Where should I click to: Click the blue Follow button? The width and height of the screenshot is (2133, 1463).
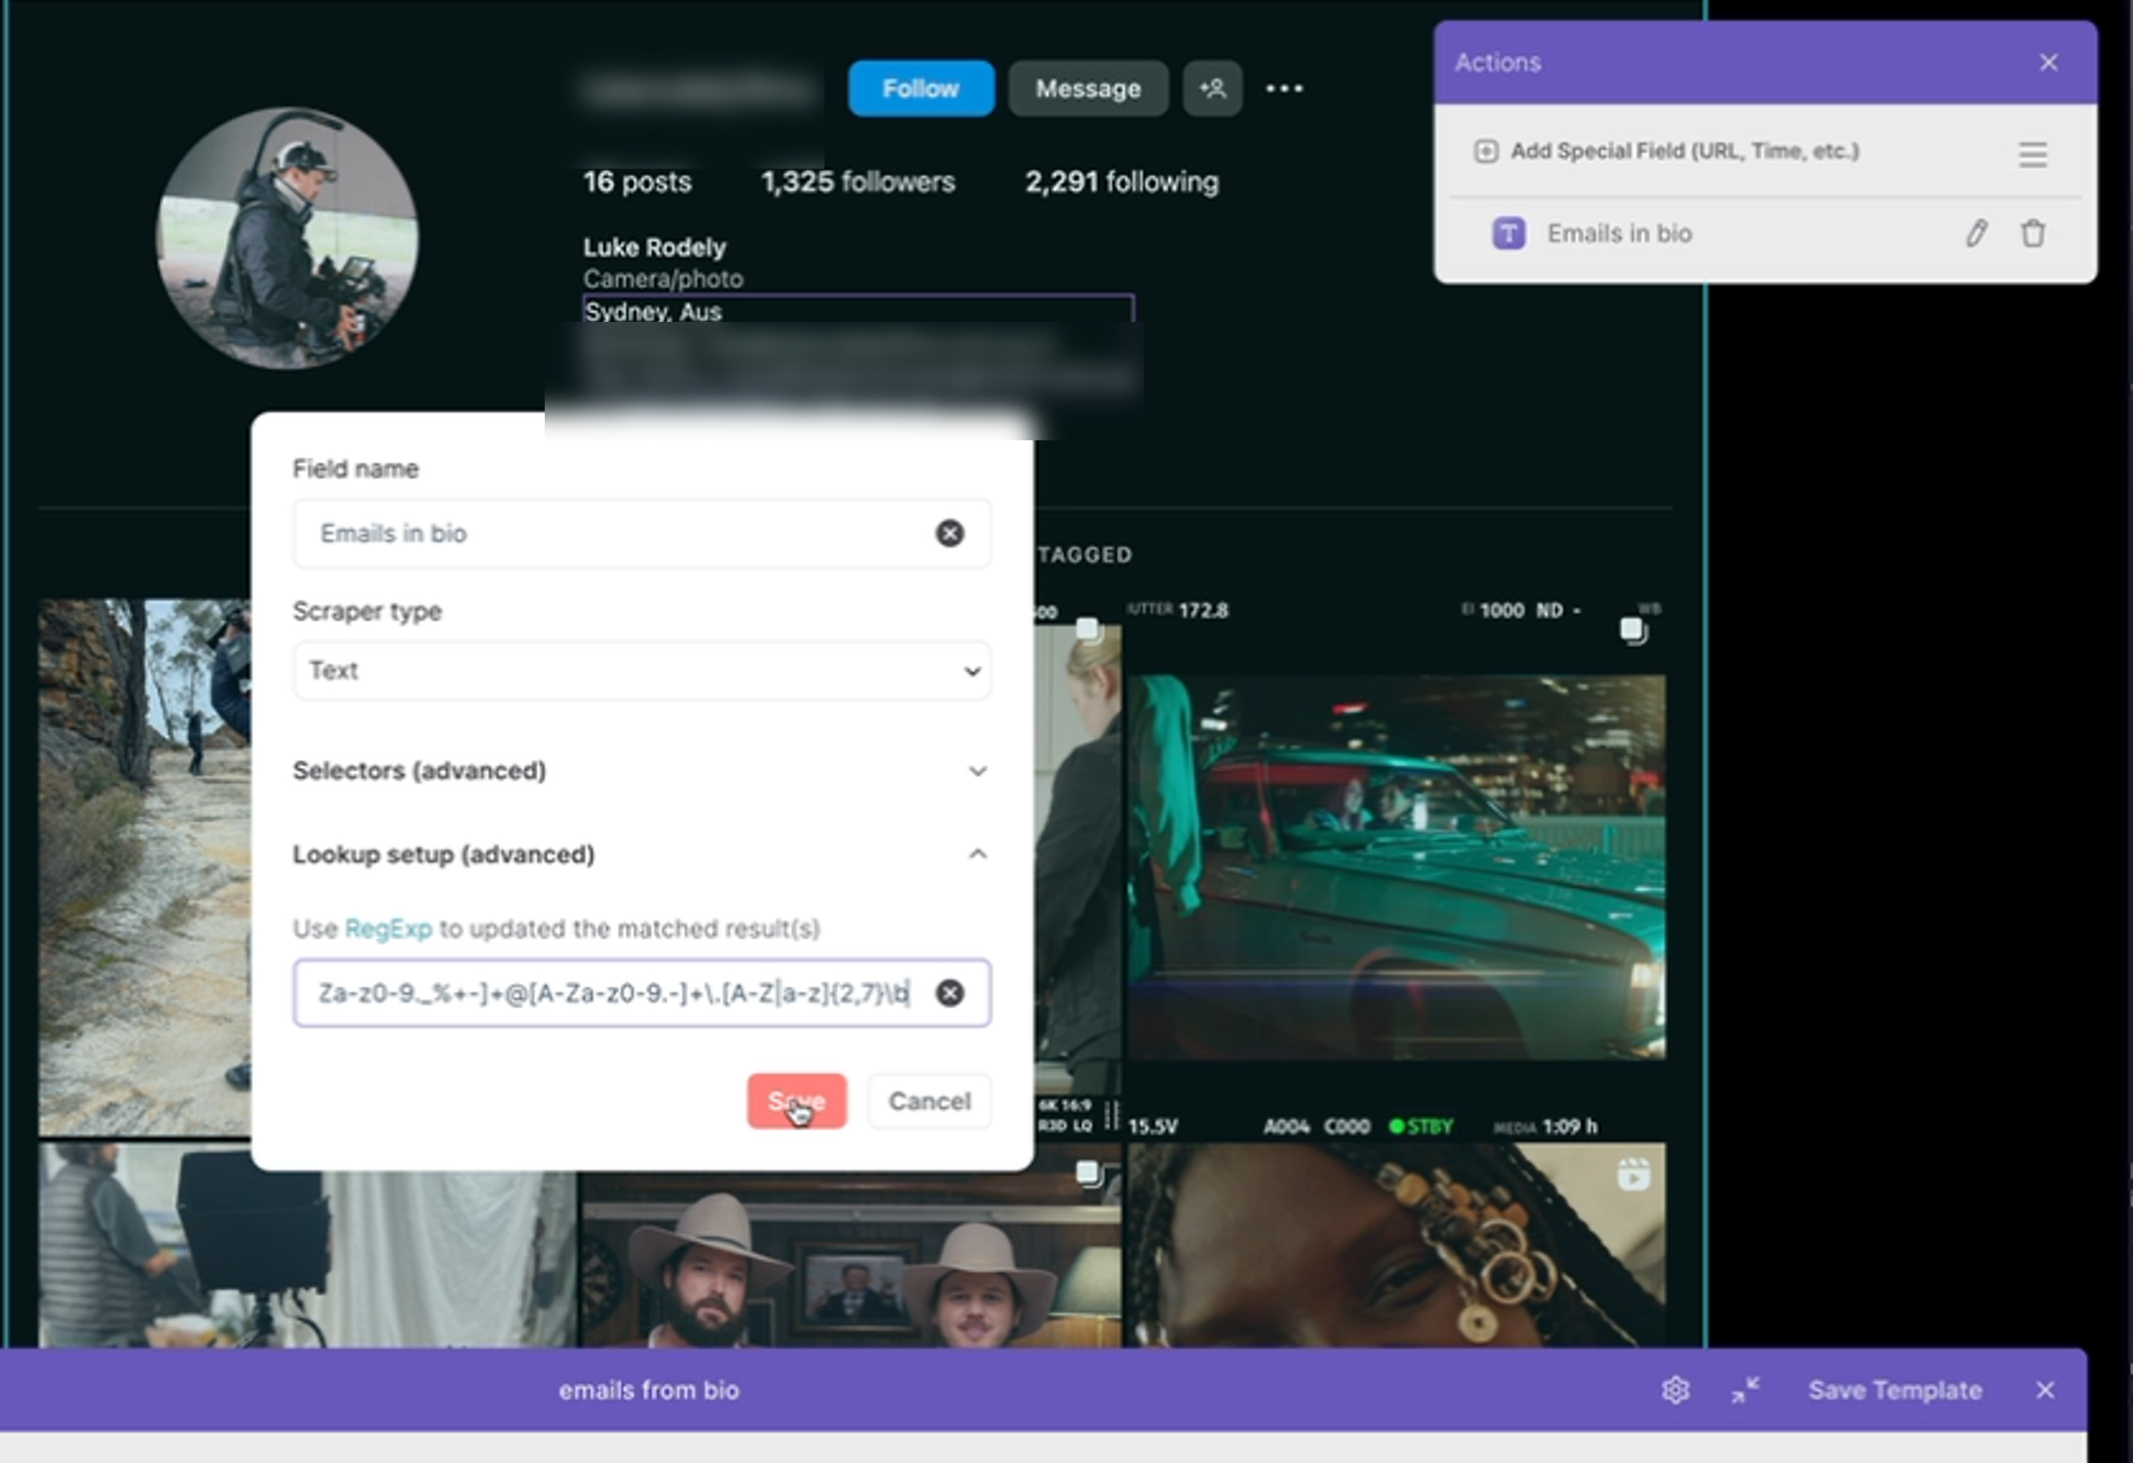[921, 88]
